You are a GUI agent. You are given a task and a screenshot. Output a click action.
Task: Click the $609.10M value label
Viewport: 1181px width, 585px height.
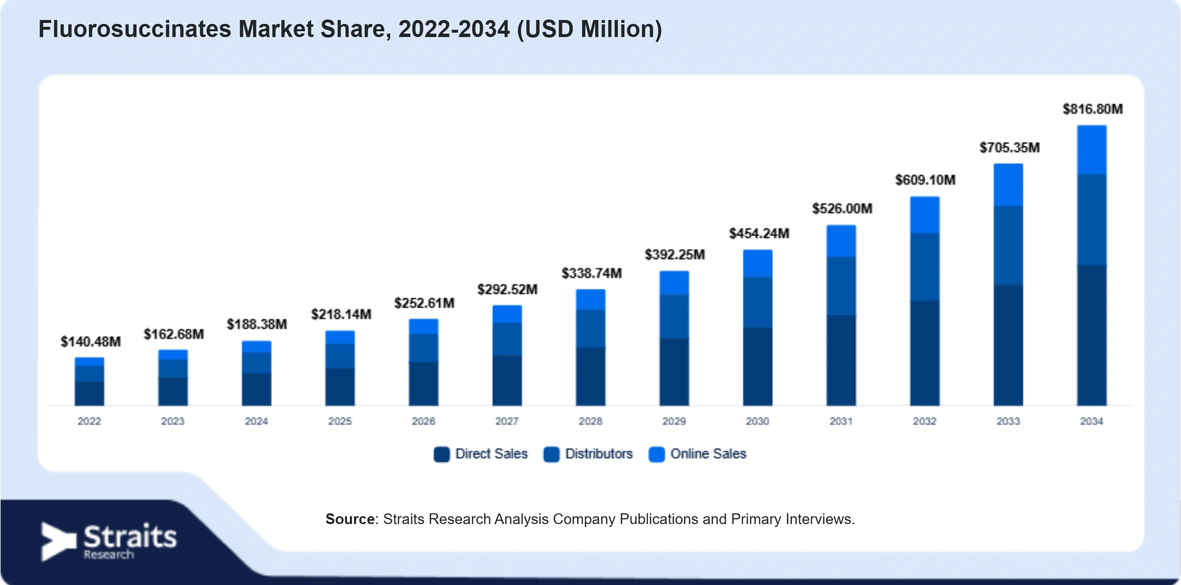925,180
